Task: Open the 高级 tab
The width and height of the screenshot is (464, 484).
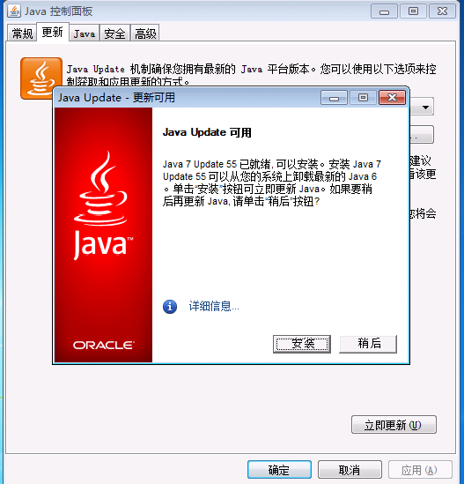Action: (145, 34)
